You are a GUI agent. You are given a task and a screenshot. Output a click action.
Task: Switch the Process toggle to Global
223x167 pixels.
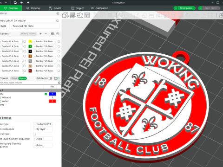[x=14, y=78]
